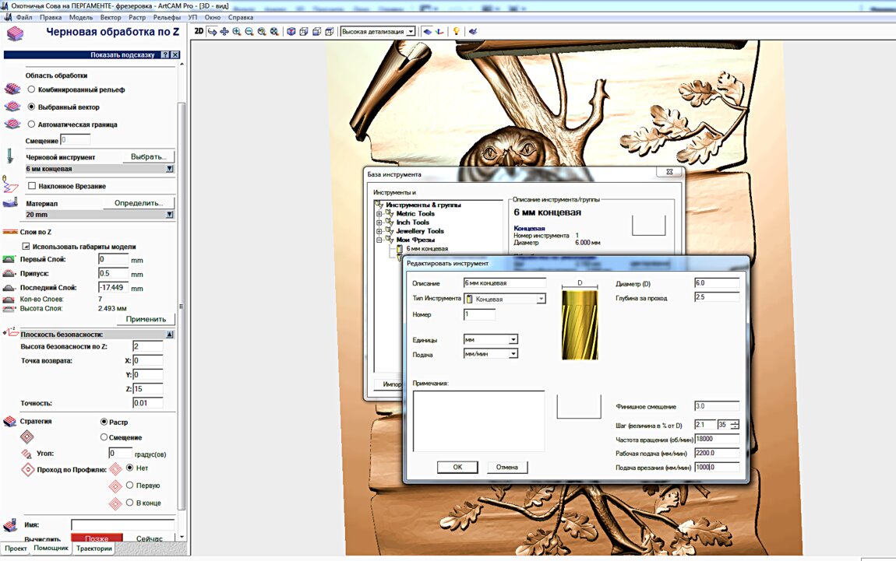Select the Смещение strategy radio button

click(104, 437)
